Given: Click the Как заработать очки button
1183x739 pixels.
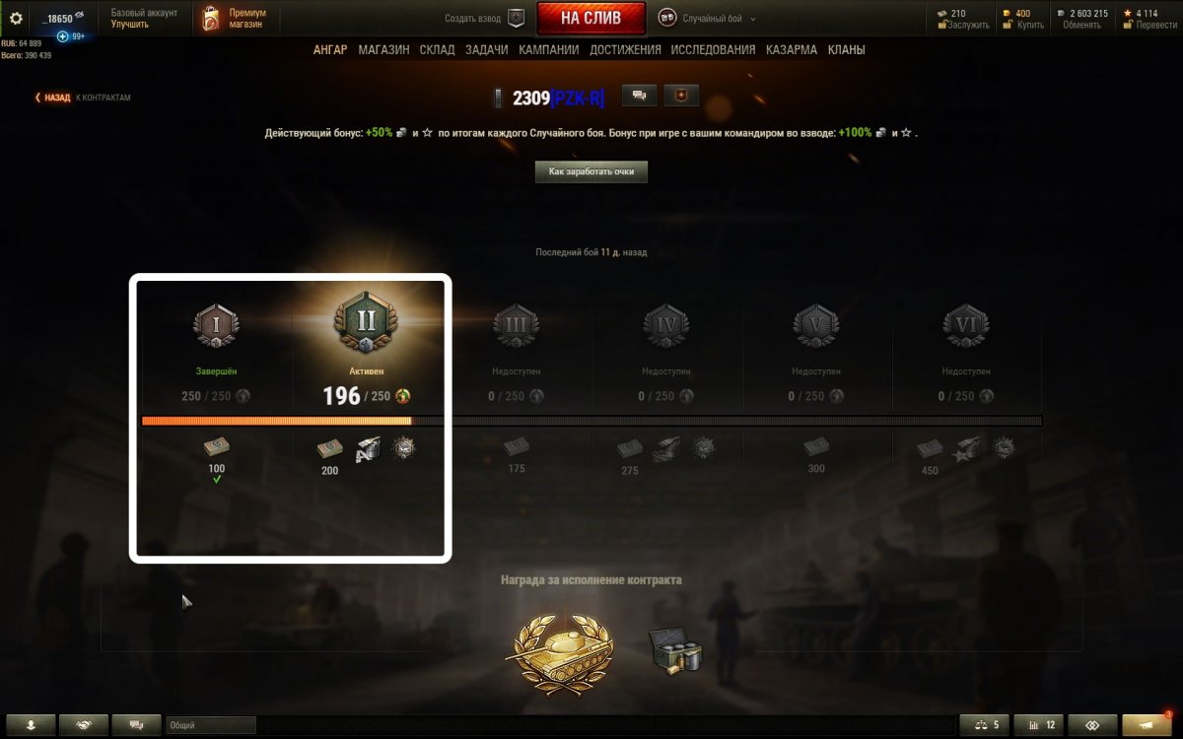Looking at the screenshot, I should pyautogui.click(x=591, y=171).
